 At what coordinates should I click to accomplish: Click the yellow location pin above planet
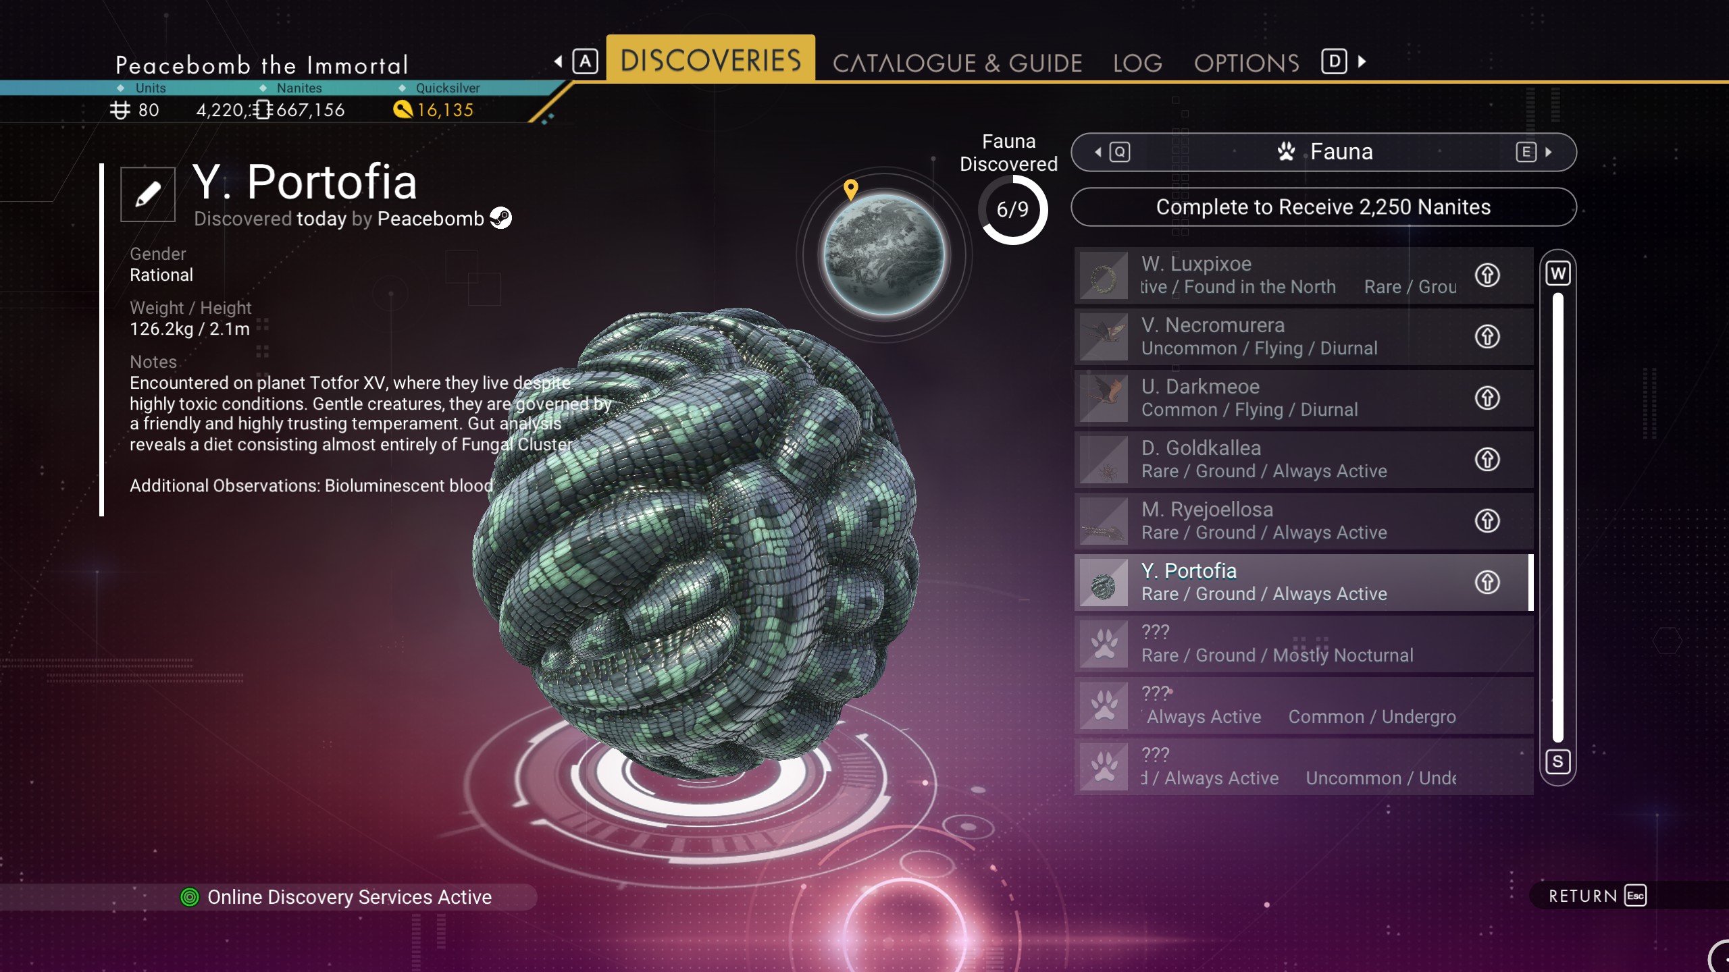pos(851,190)
